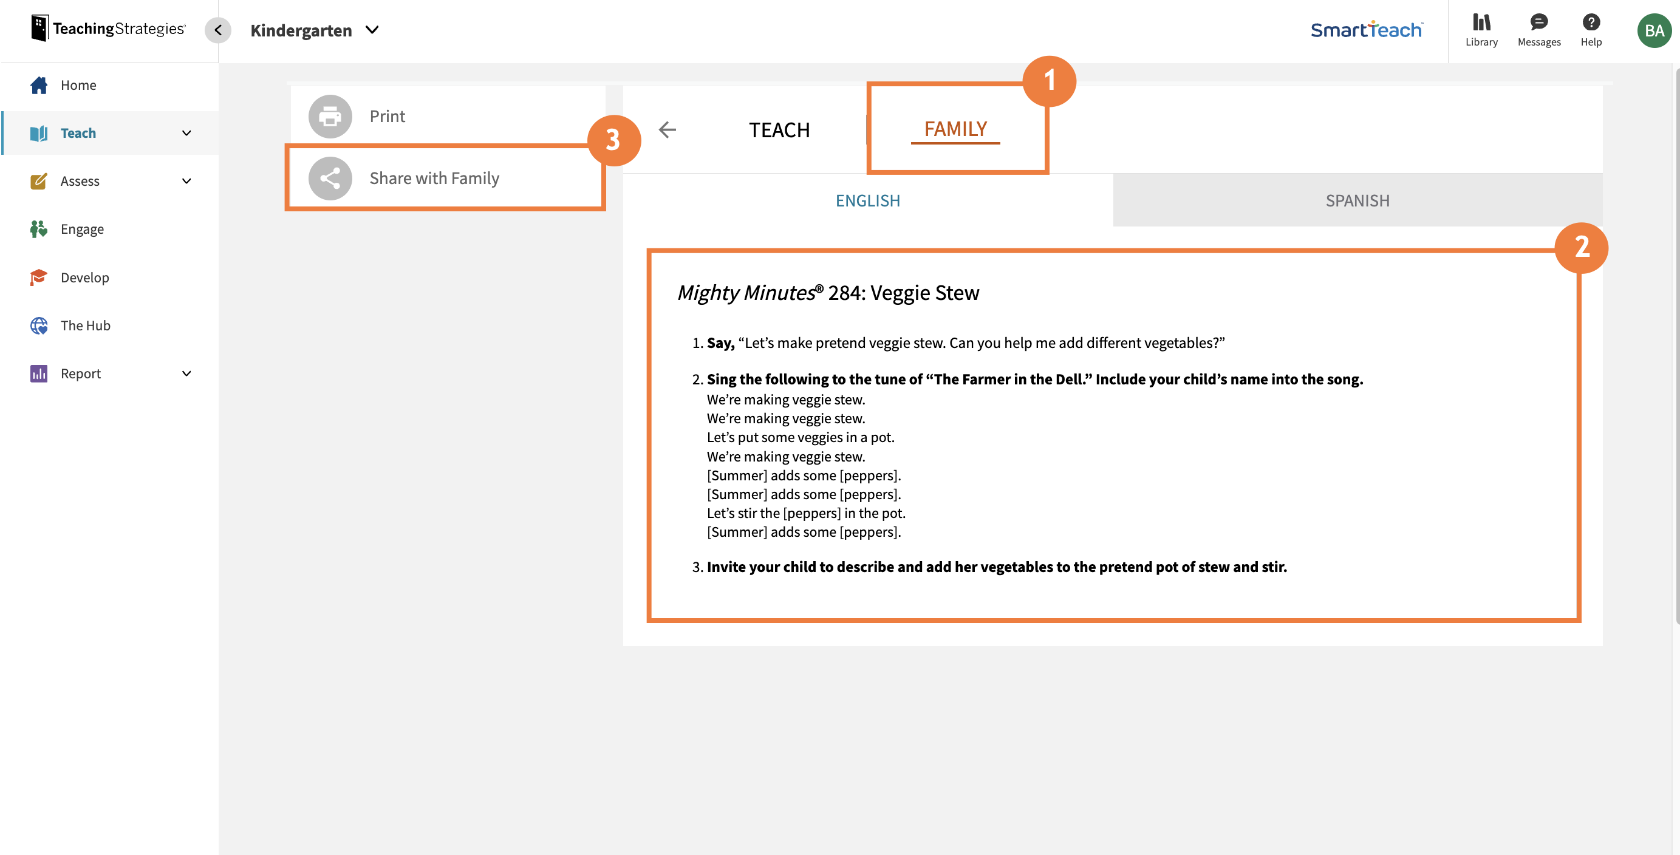Select the Home sidebar icon
Viewport: 1680px width, 855px height.
39,85
